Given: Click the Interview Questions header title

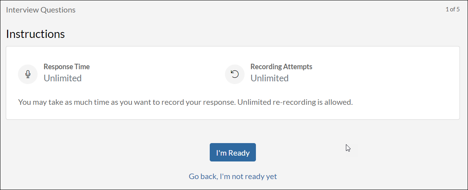Looking at the screenshot, I should pyautogui.click(x=41, y=10).
